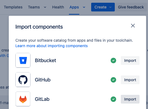Import components from GitHub
The width and height of the screenshot is (148, 109).
(130, 80)
